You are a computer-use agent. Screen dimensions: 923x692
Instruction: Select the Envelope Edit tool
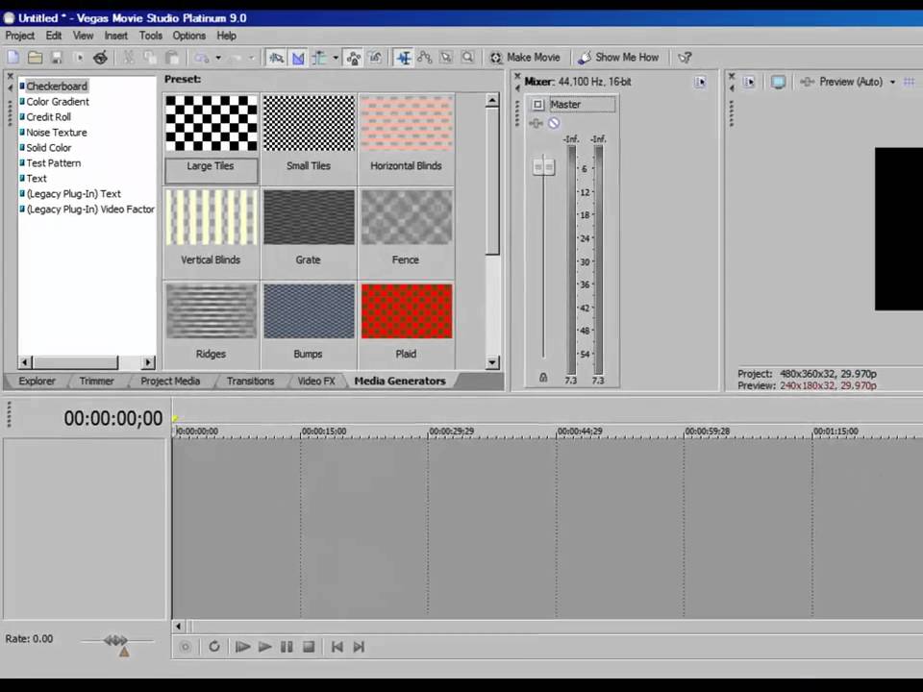point(424,58)
